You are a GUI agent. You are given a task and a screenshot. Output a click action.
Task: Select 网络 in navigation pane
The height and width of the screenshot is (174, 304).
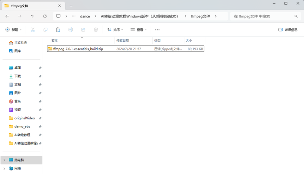(x=15, y=168)
